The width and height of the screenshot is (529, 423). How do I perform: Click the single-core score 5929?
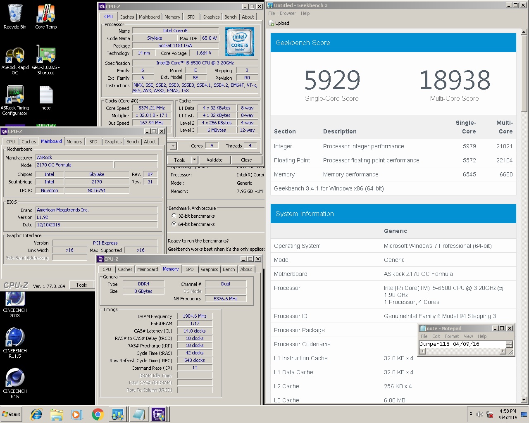coord(332,80)
